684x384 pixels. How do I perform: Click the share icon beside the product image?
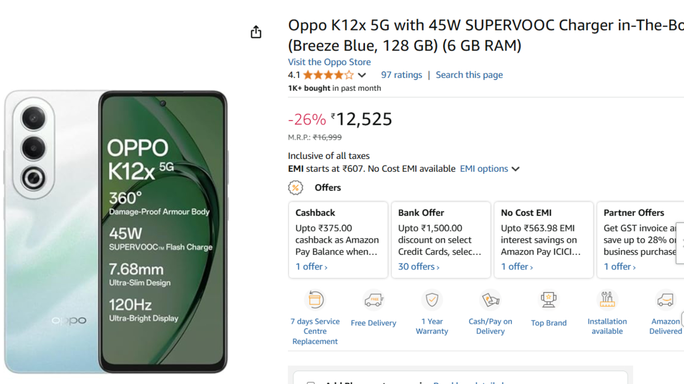256,32
